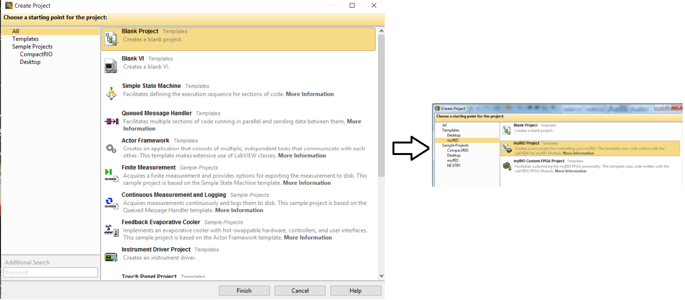Select Finite Measurement title
Screen dimensions: 685x300
tap(148, 167)
